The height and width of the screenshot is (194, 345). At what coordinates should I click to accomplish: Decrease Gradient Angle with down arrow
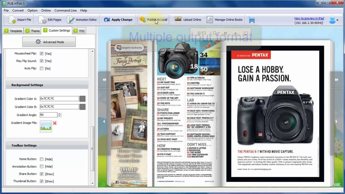59,116
